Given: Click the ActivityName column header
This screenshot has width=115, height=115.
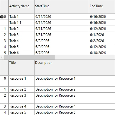Looking at the screenshot, I should [x=21, y=7].
